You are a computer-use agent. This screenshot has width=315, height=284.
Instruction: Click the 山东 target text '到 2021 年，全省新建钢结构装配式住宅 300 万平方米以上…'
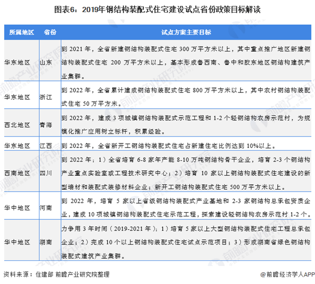pos(186,62)
